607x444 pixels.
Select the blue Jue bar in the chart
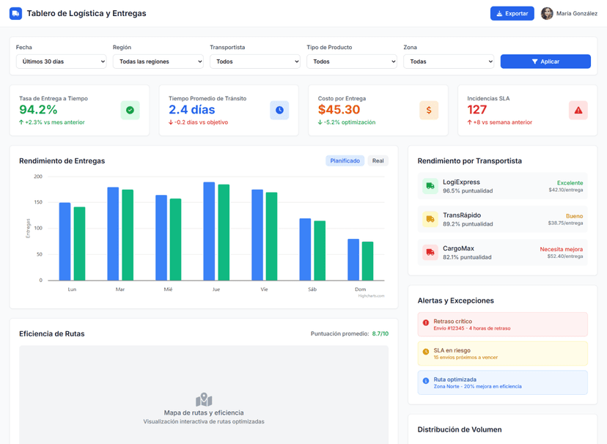209,232
